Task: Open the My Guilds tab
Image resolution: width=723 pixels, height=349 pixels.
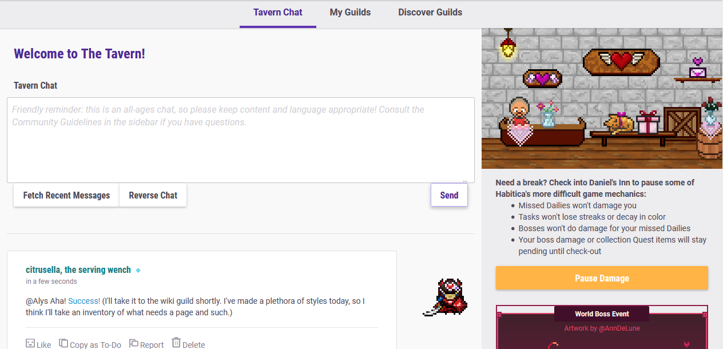Action: (x=350, y=13)
